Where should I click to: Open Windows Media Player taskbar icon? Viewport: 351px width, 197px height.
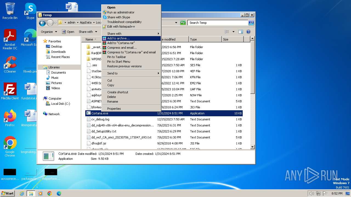pyautogui.click(x=40, y=193)
